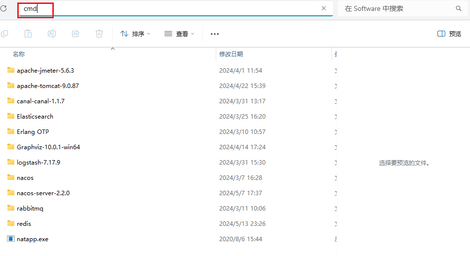
Task: Select the Elasticsearch folder
Action: 35,117
